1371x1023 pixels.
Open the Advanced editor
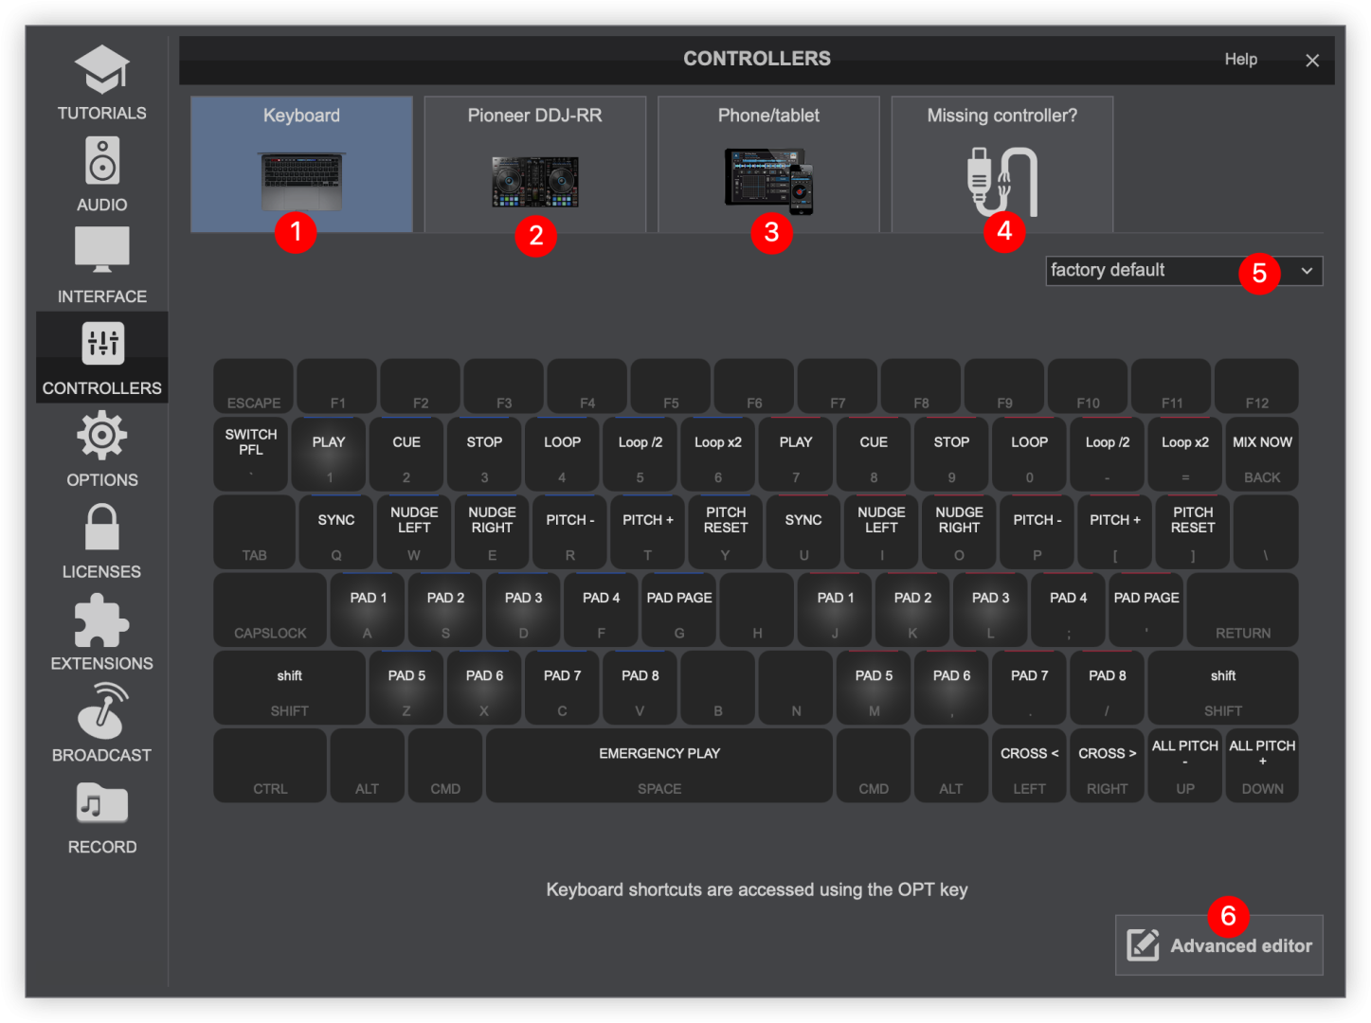coord(1218,944)
